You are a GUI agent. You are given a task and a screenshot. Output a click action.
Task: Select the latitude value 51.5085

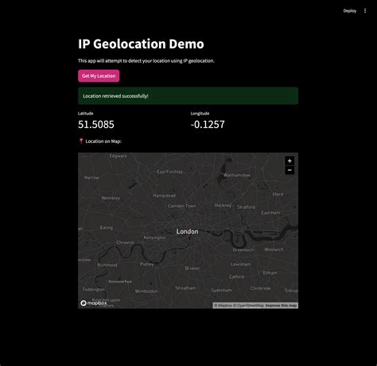96,125
